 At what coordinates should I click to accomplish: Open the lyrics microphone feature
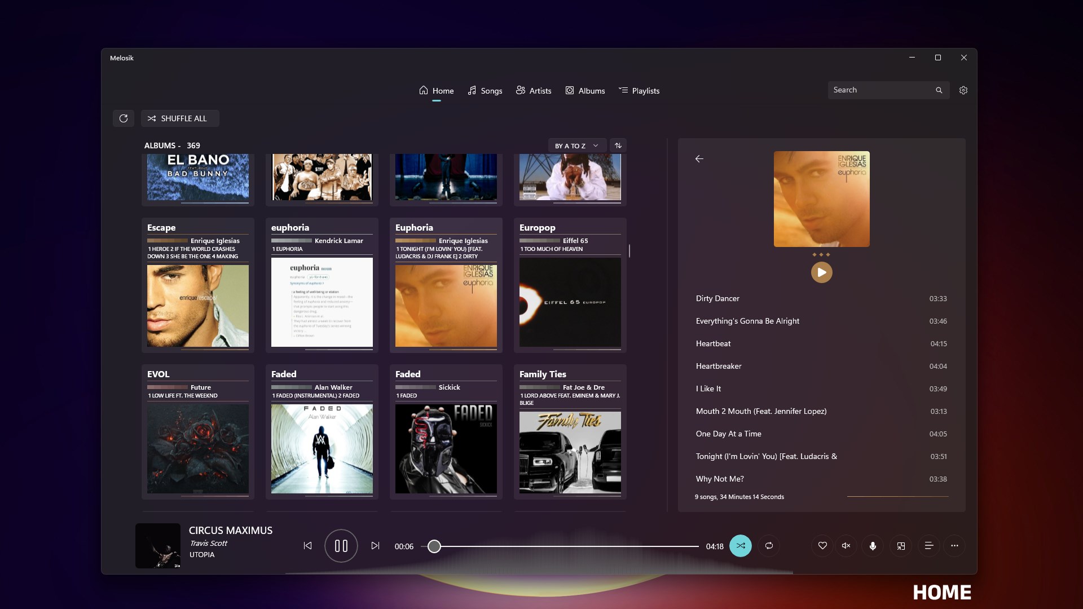[x=873, y=545]
